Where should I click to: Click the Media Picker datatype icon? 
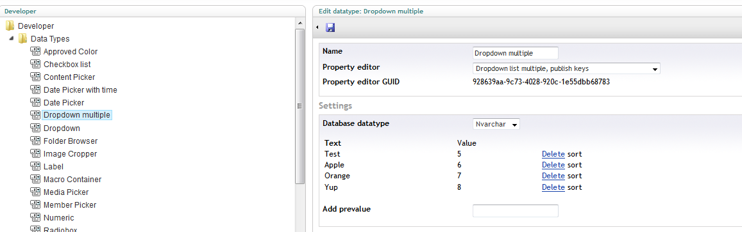click(35, 192)
